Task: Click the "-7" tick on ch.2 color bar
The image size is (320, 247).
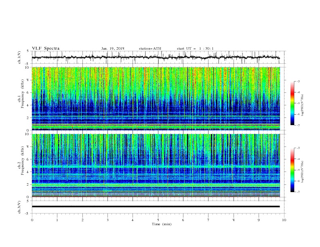Action: [x=298, y=192]
